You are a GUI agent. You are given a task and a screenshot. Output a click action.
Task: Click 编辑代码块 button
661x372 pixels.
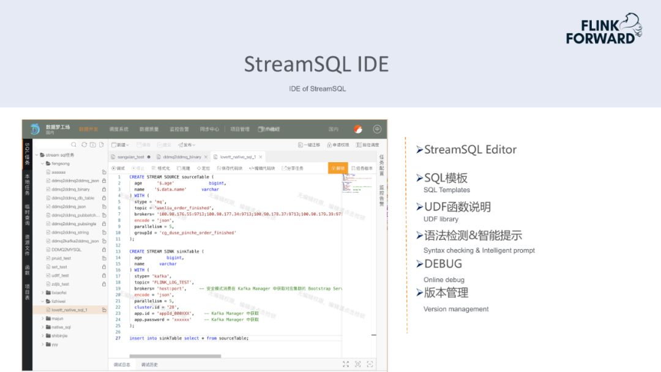tap(262, 168)
